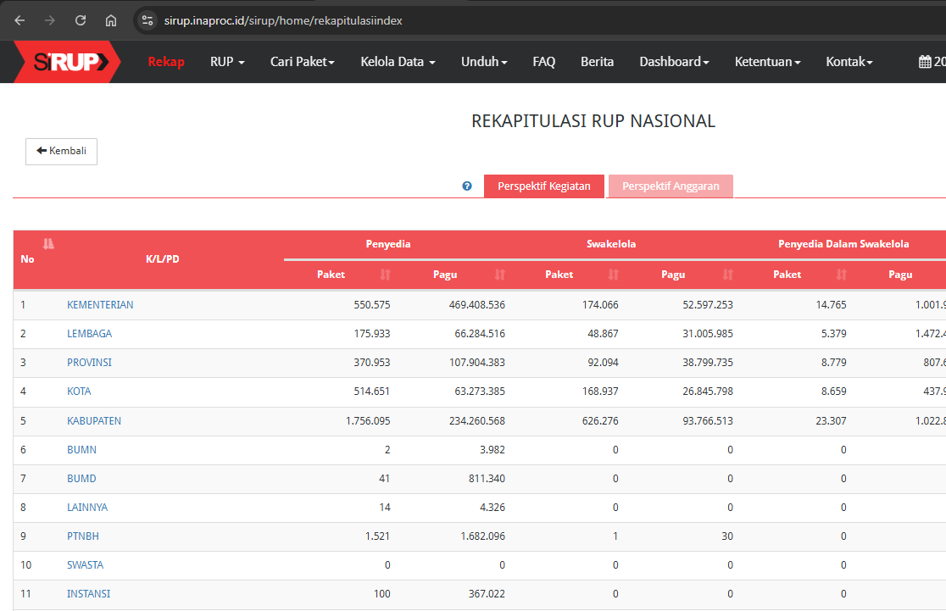The image size is (946, 611).
Task: Sort by Penyedia Paket column
Action: click(385, 275)
